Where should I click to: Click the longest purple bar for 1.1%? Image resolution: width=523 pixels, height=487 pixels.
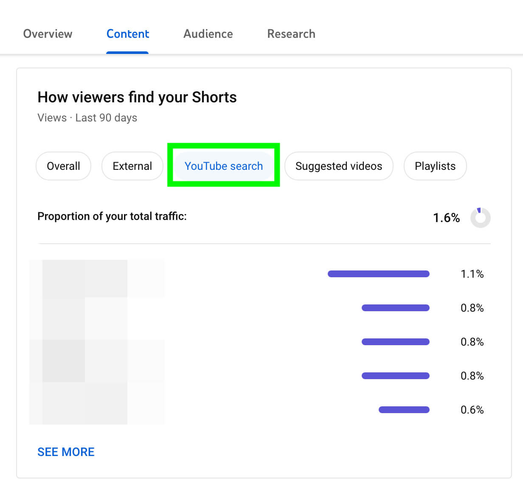click(x=378, y=274)
